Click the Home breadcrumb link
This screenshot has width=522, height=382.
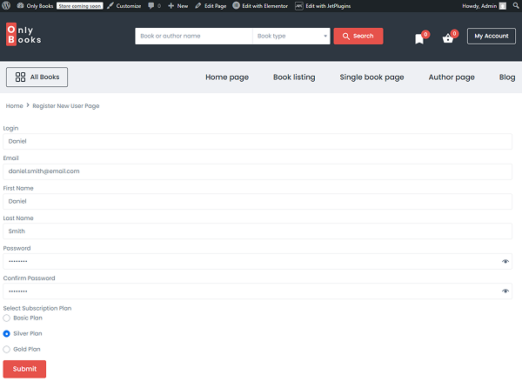pos(14,106)
